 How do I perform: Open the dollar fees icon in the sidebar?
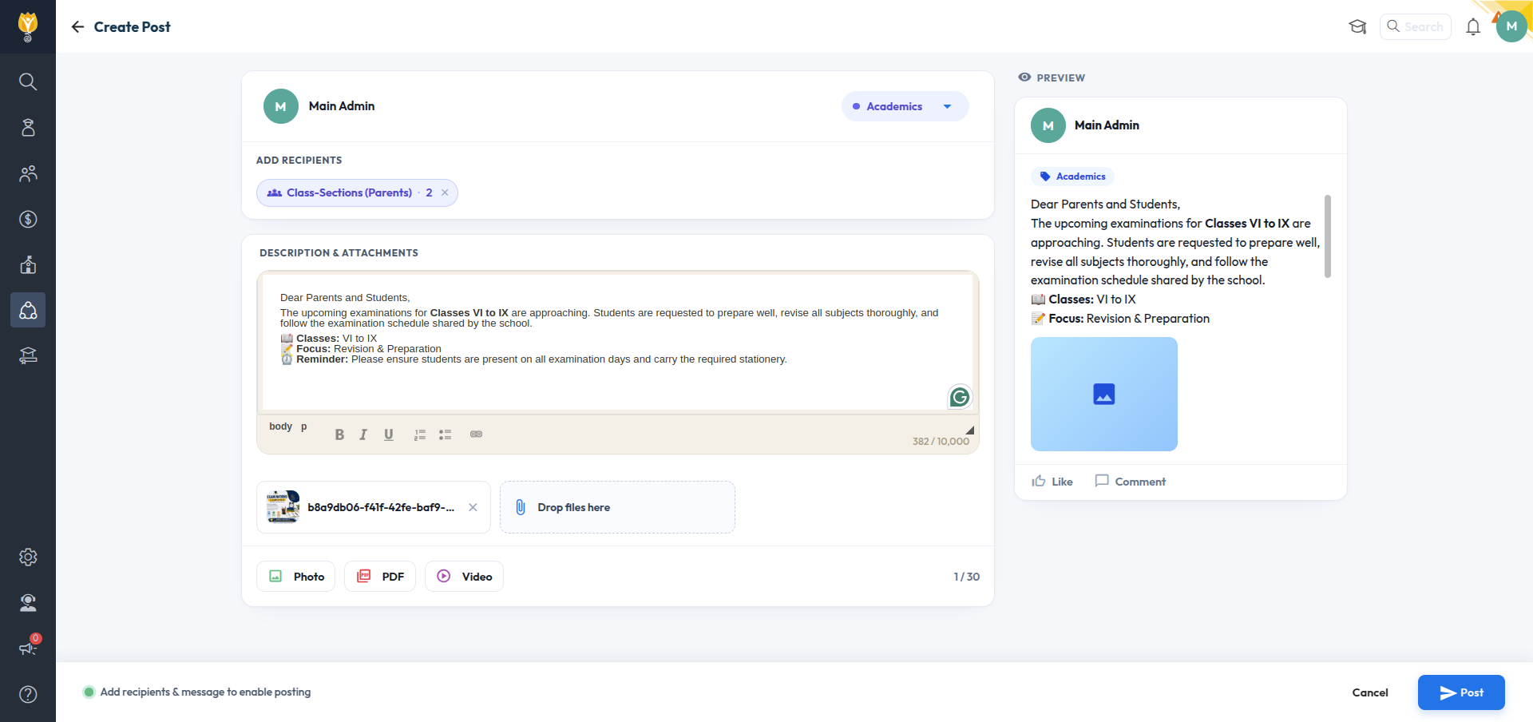(28, 219)
